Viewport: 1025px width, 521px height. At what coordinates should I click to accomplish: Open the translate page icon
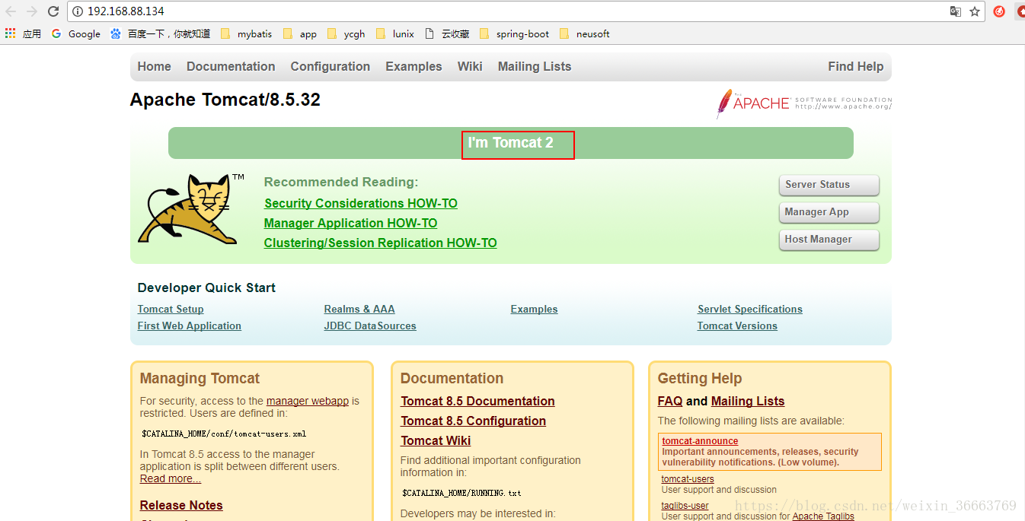956,11
